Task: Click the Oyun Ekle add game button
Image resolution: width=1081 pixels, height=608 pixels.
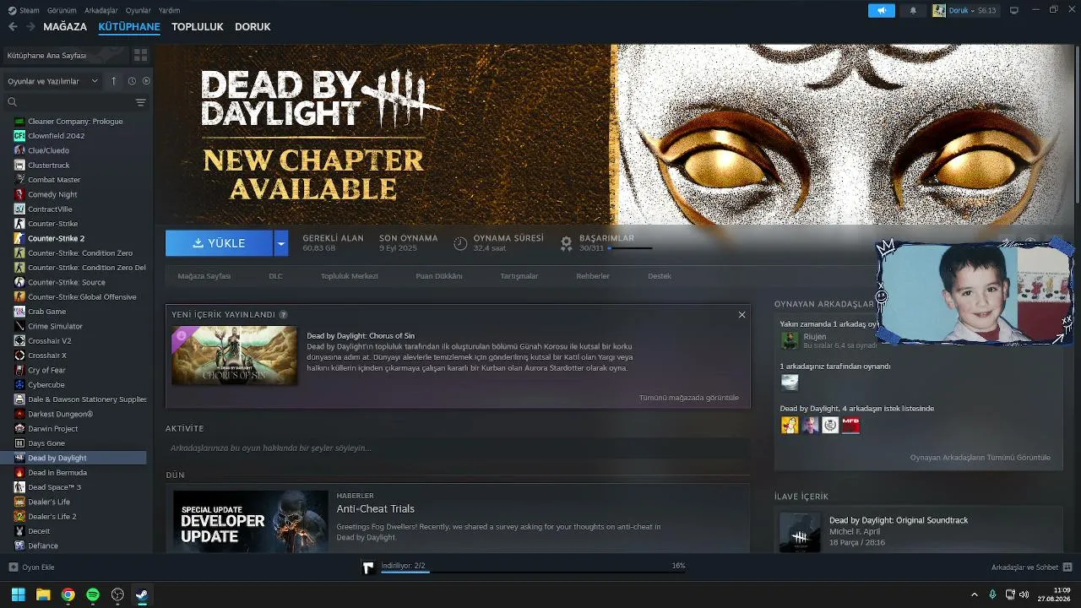Action: (31, 567)
